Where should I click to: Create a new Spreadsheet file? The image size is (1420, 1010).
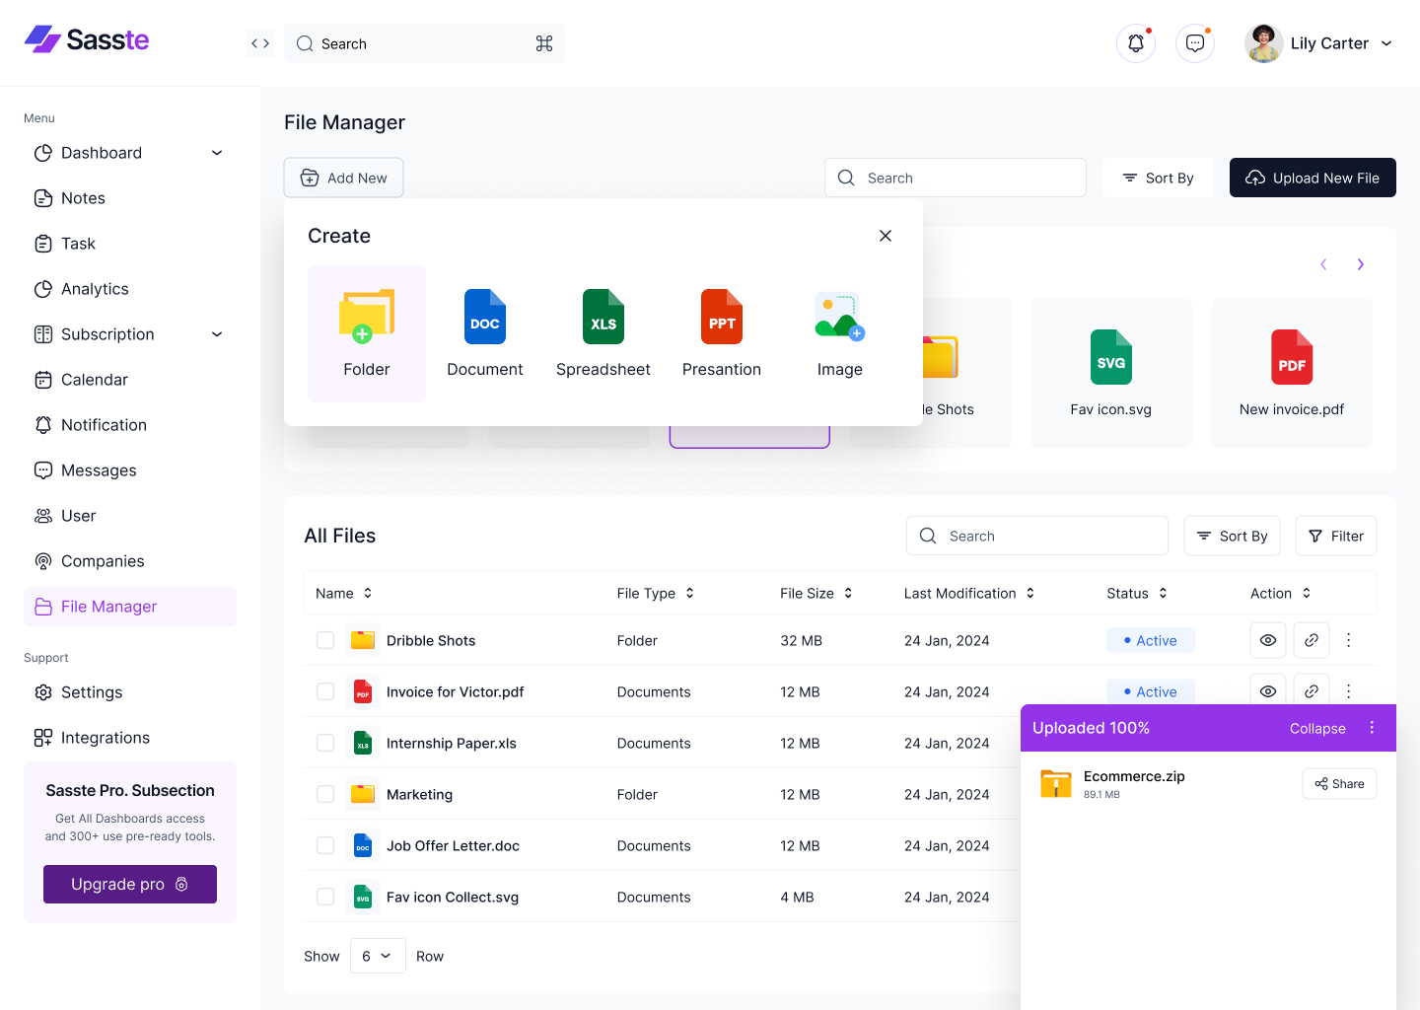603,333
